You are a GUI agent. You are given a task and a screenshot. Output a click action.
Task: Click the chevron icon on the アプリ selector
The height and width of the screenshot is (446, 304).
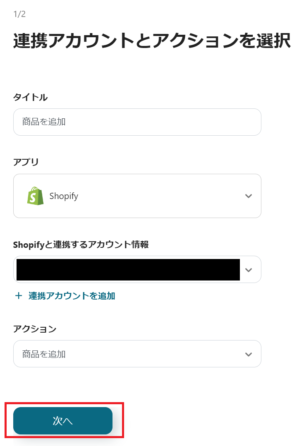pyautogui.click(x=248, y=196)
